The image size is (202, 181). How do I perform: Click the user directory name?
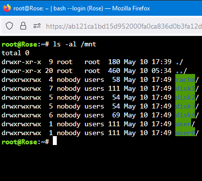(183, 124)
